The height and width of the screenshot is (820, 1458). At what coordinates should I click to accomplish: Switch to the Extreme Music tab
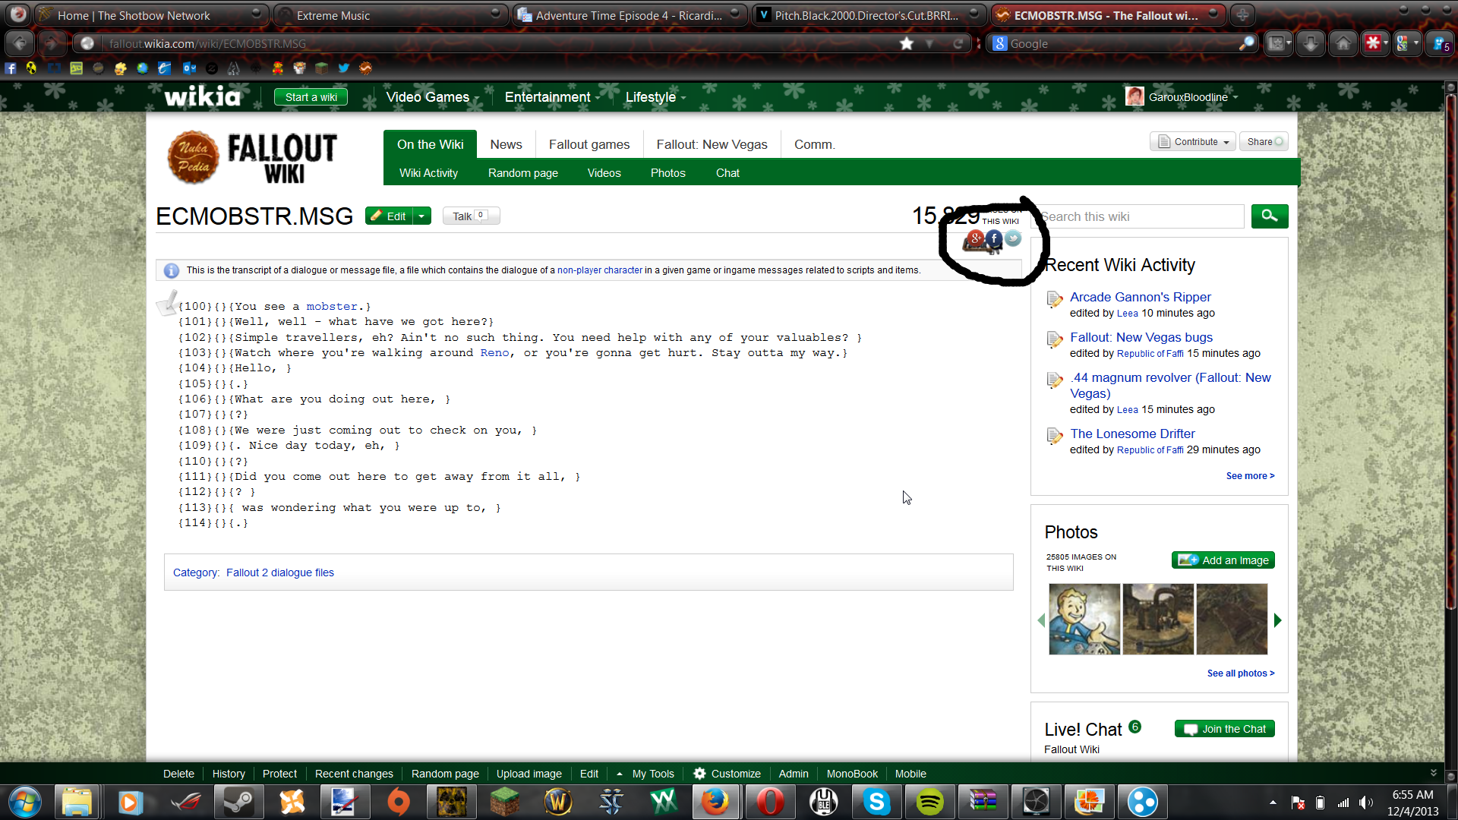(x=390, y=14)
